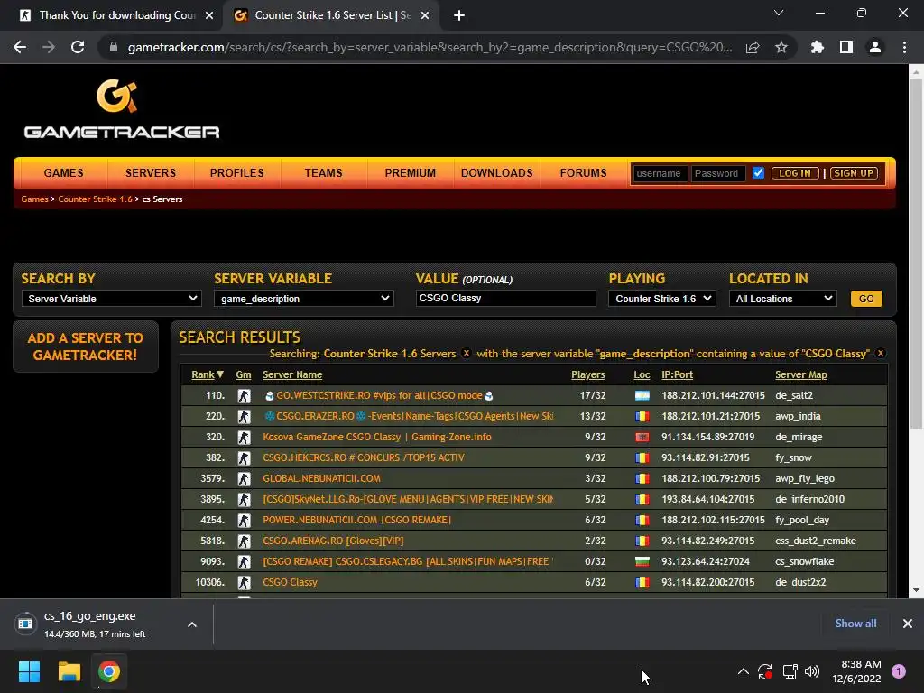The width and height of the screenshot is (924, 693).
Task: Show hidden system tray icons
Action: (744, 671)
